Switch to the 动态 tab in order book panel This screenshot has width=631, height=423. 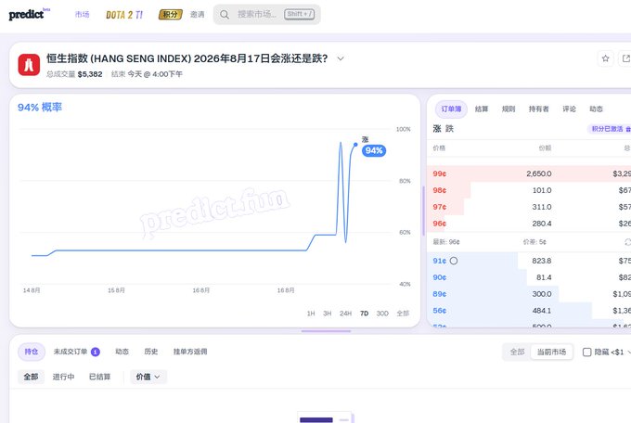point(596,109)
